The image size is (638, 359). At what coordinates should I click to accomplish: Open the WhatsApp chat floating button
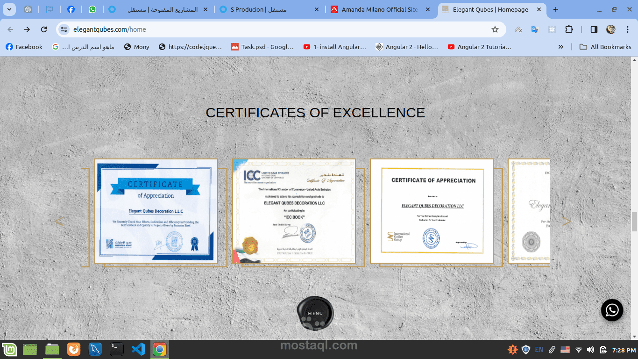(x=612, y=310)
